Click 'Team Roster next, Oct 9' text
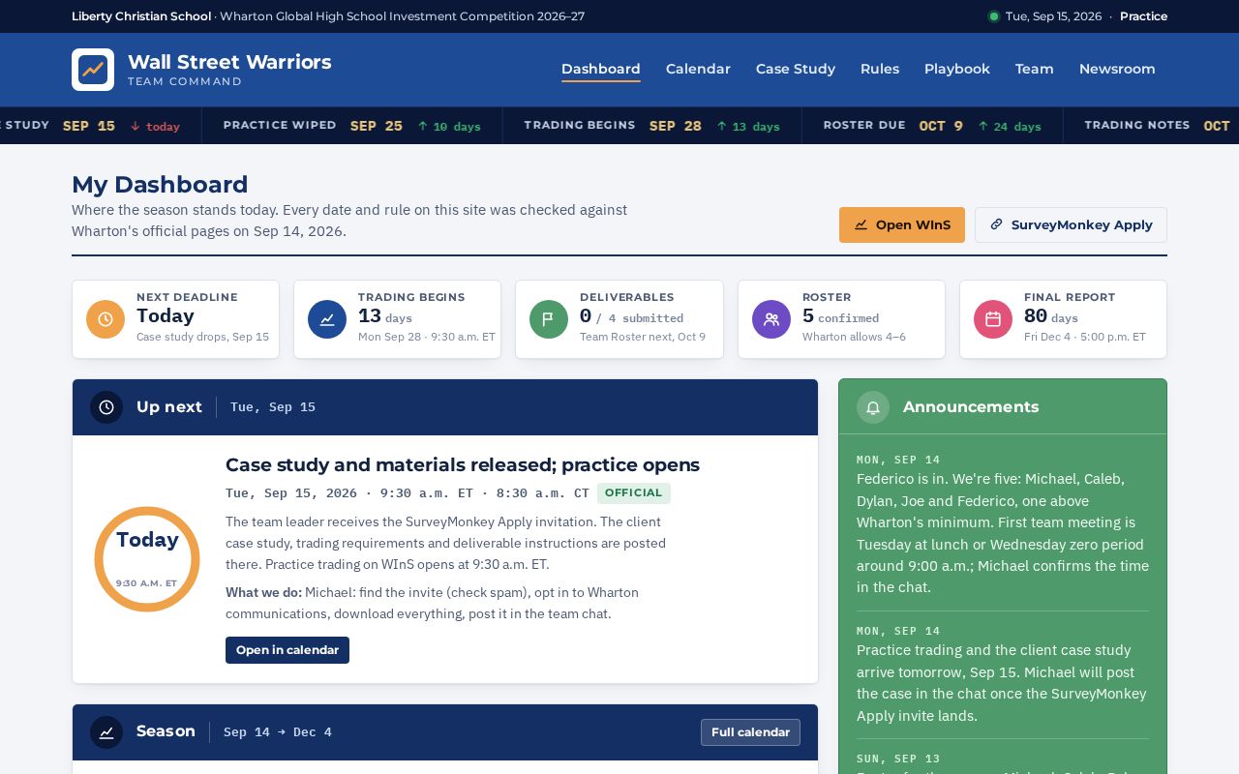Viewport: 1239px width, 774px height. tap(643, 337)
